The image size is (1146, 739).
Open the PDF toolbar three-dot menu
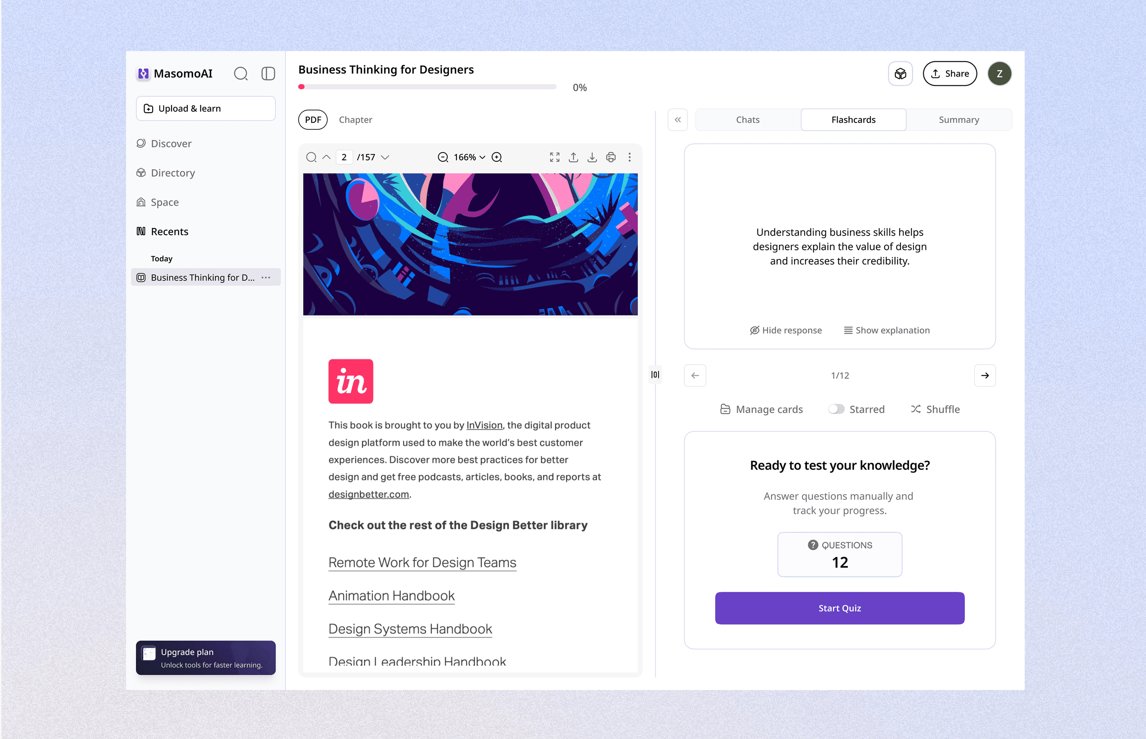point(629,157)
